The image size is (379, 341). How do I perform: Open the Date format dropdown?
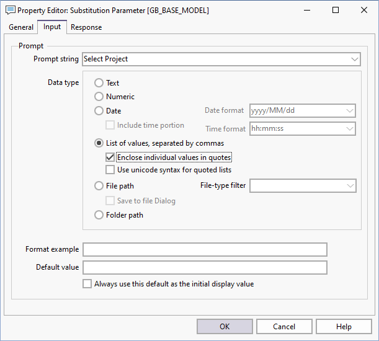pyautogui.click(x=350, y=111)
